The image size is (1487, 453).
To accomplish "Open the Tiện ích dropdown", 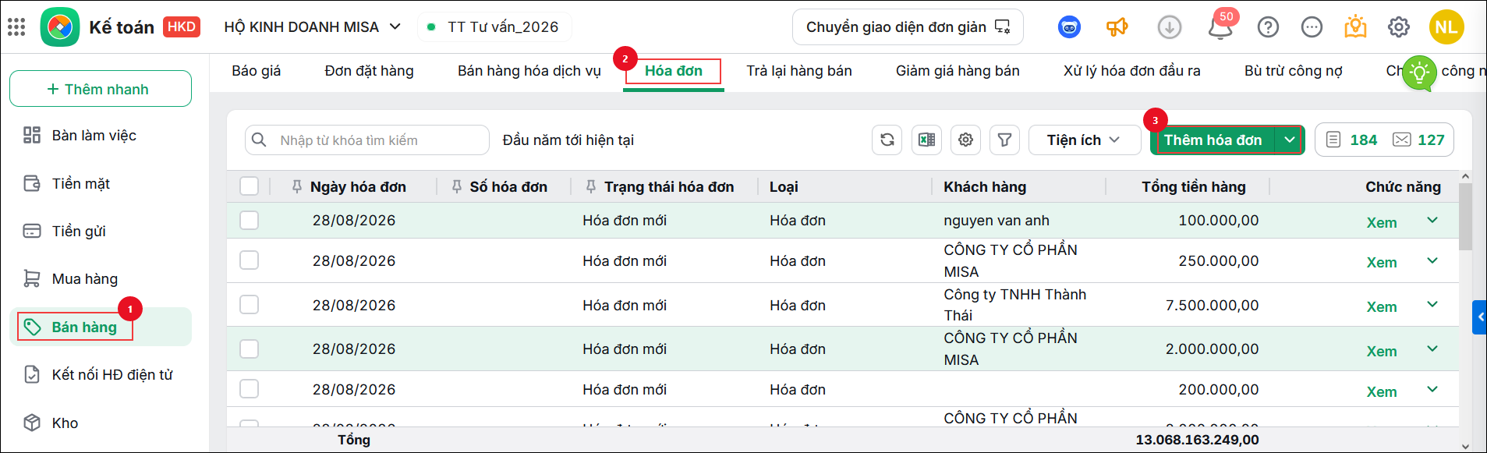I will point(1084,140).
